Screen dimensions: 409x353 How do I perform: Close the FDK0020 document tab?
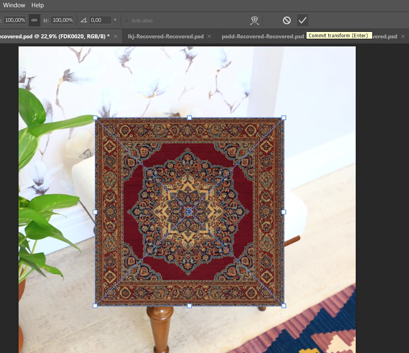[115, 36]
